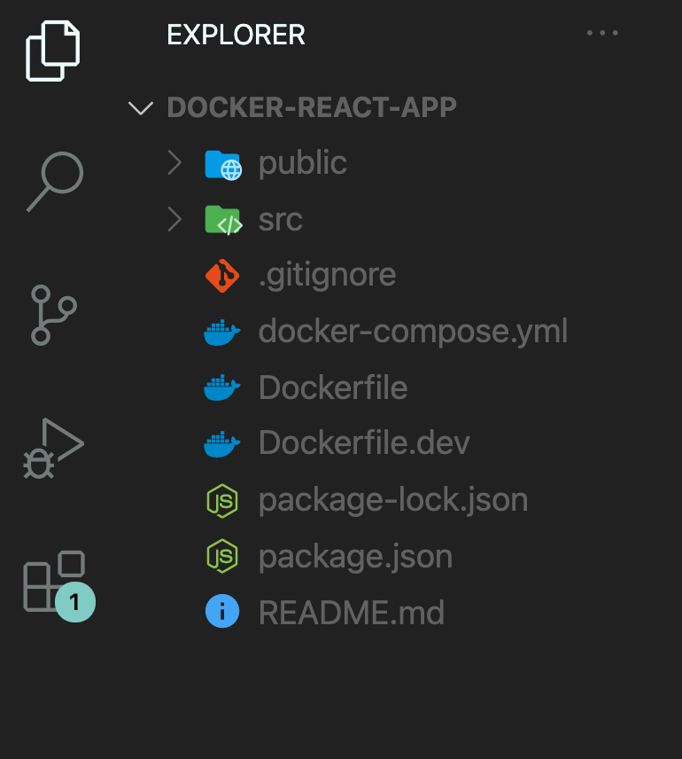
Task: Select the public folder name
Action: (303, 164)
